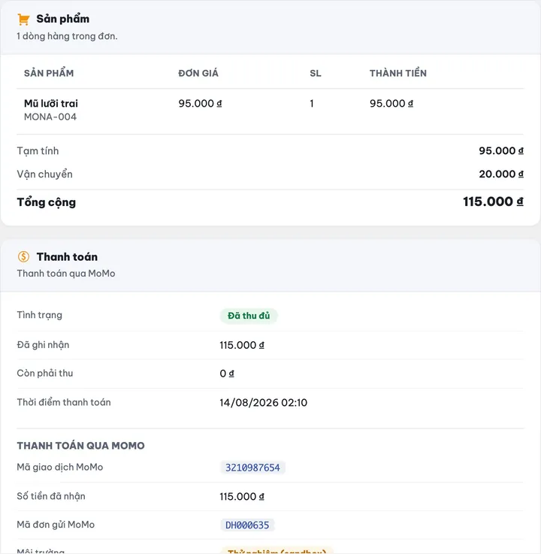Click the shopping cart icon beside Sản phẩm
541x554 pixels.
[x=23, y=20]
